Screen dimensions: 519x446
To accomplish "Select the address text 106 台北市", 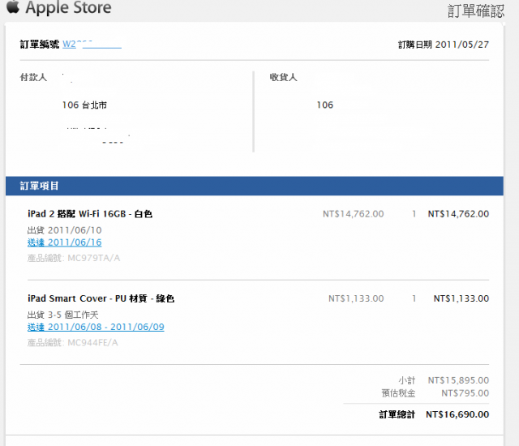I will coord(84,105).
